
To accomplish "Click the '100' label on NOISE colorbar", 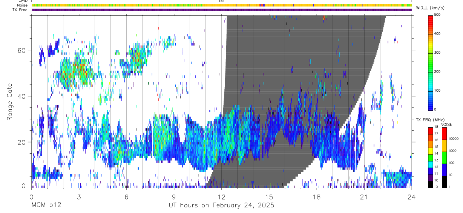I will (x=451, y=163).
